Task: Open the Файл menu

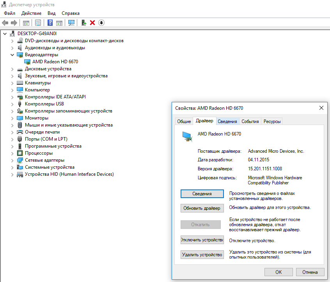Action: pyautogui.click(x=9, y=13)
